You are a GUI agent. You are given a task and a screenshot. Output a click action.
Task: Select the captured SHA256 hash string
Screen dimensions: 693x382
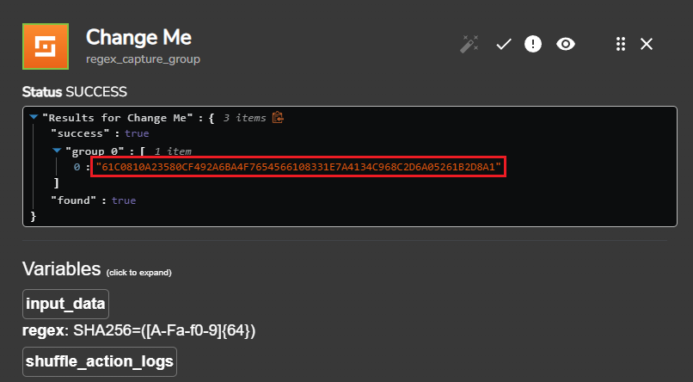pyautogui.click(x=298, y=167)
